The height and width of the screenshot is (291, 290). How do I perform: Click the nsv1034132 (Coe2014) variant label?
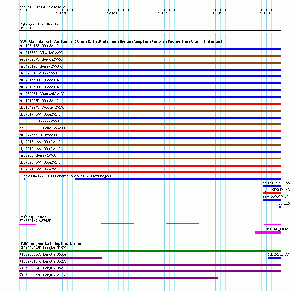click(39, 46)
